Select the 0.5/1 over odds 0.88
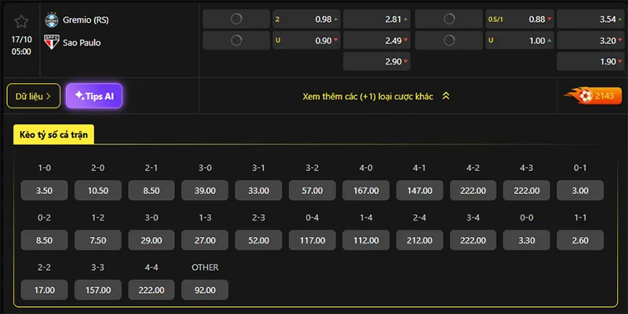Image resolution: width=628 pixels, height=314 pixels. [x=520, y=19]
